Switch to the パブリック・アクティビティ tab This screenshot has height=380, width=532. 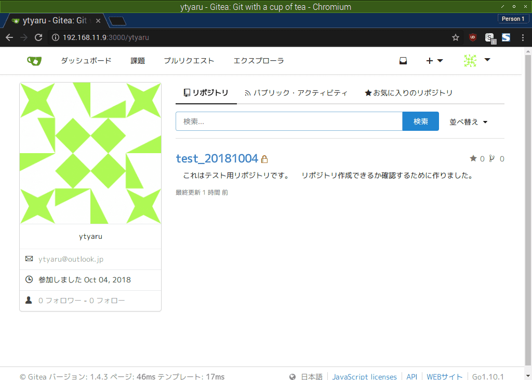coord(297,92)
